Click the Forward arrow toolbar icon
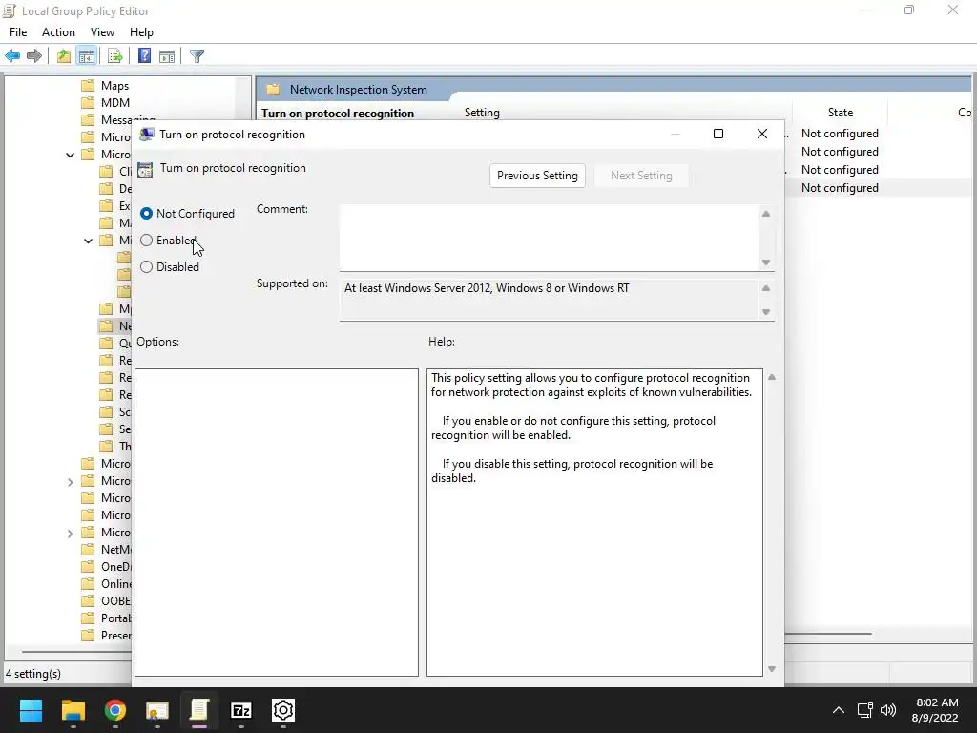 point(34,56)
